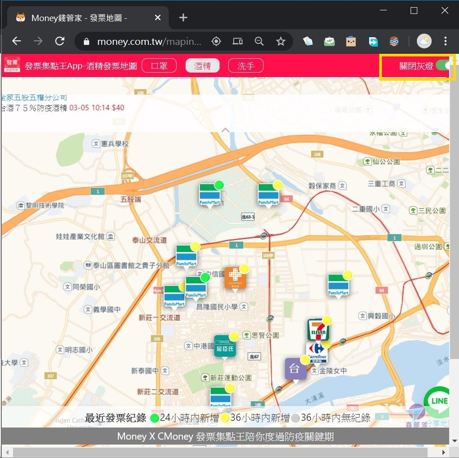
Task: Open the glasses face extension icon
Action: coord(394,42)
